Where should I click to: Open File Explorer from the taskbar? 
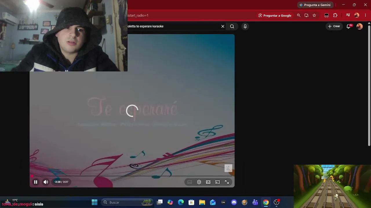[202, 202]
